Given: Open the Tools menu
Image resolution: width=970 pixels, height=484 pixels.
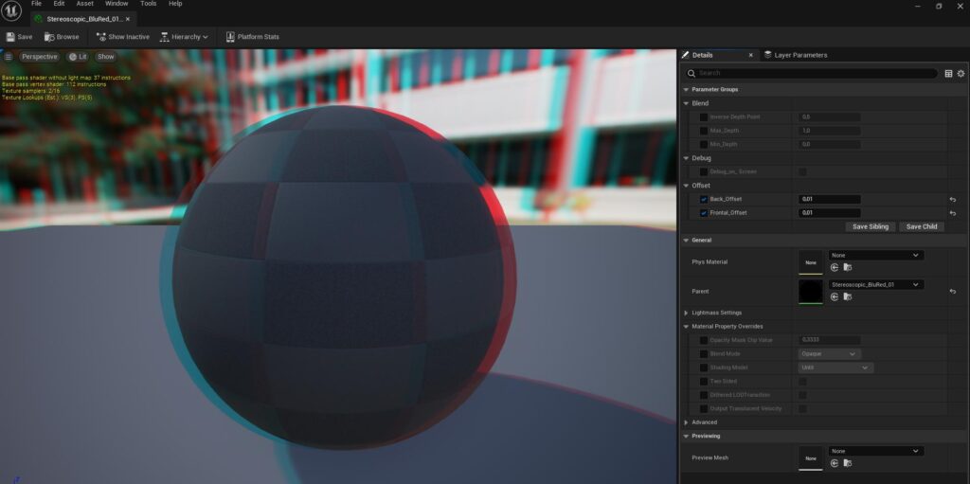Looking at the screenshot, I should pos(149,4).
